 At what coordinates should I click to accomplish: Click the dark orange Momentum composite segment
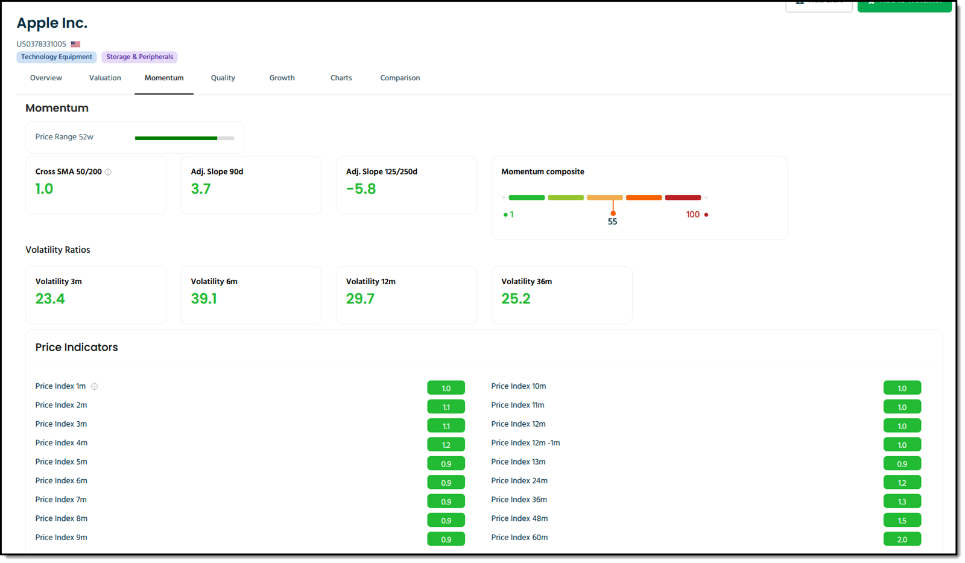(x=644, y=197)
